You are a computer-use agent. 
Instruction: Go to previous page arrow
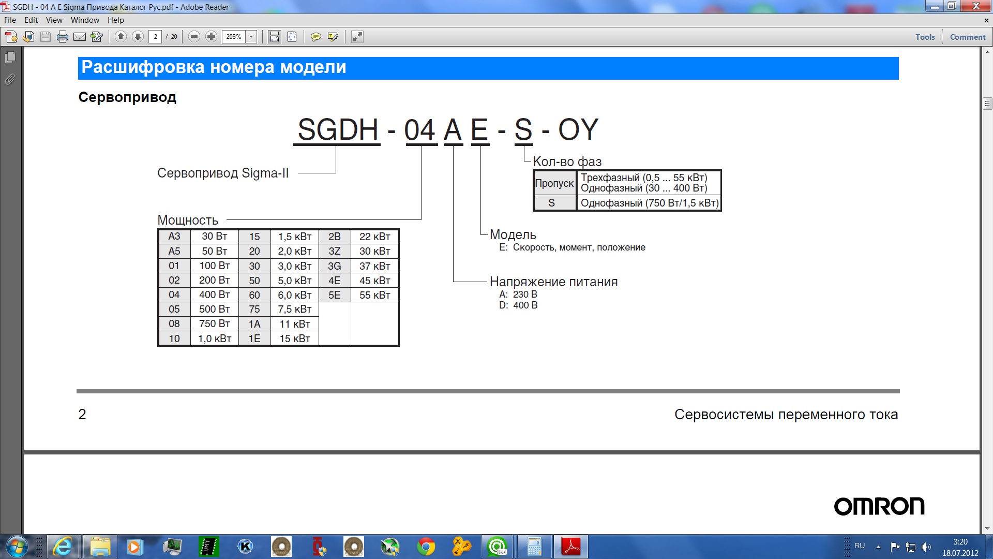click(x=121, y=37)
